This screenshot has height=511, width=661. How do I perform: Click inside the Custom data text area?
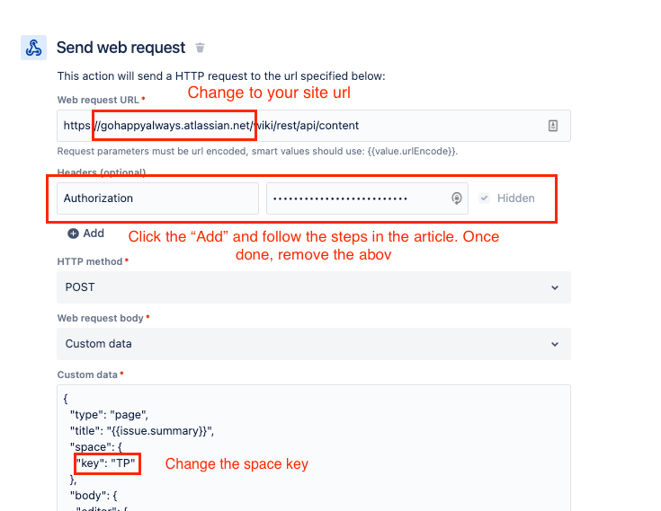(314, 448)
